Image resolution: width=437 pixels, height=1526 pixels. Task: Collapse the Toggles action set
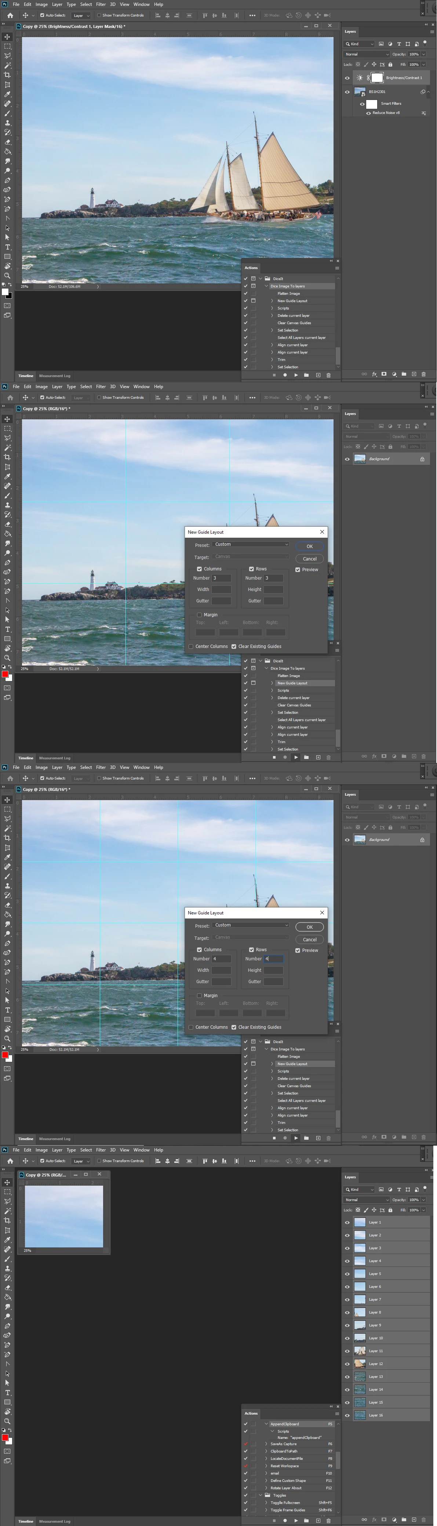pos(260,1495)
